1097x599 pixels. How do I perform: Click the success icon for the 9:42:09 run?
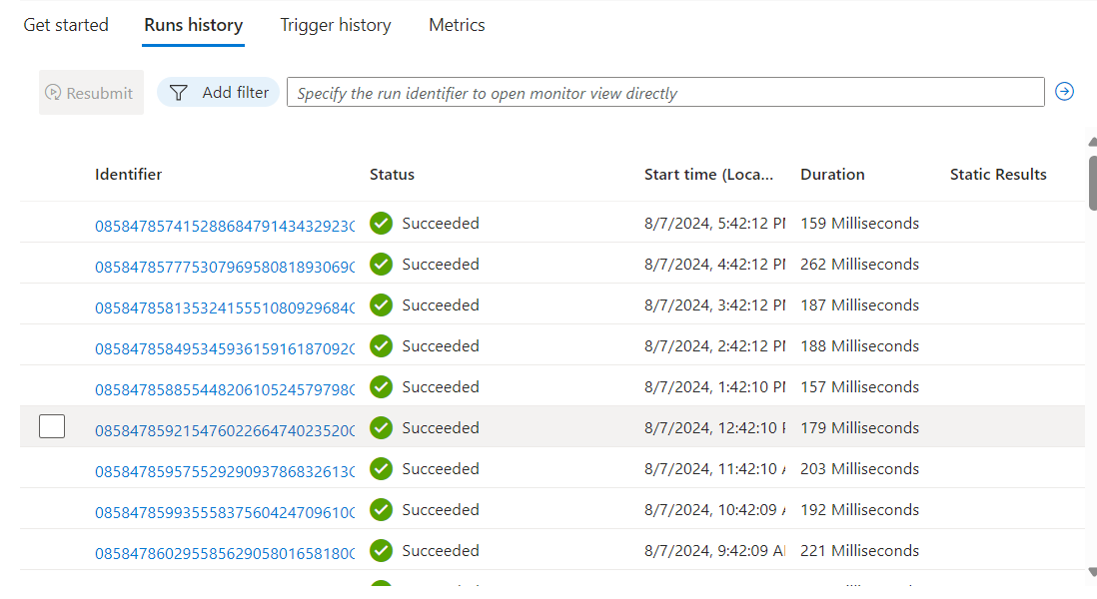tap(382, 551)
